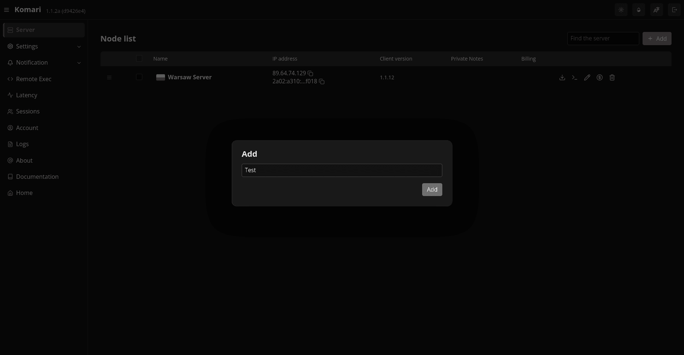The image size is (684, 355).
Task: Delete Warsaw Server using the trash icon
Action: click(612, 77)
